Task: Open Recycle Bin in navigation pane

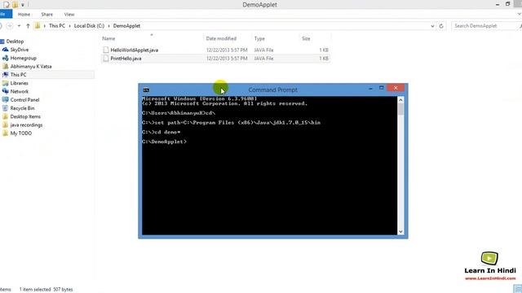Action: [22, 108]
